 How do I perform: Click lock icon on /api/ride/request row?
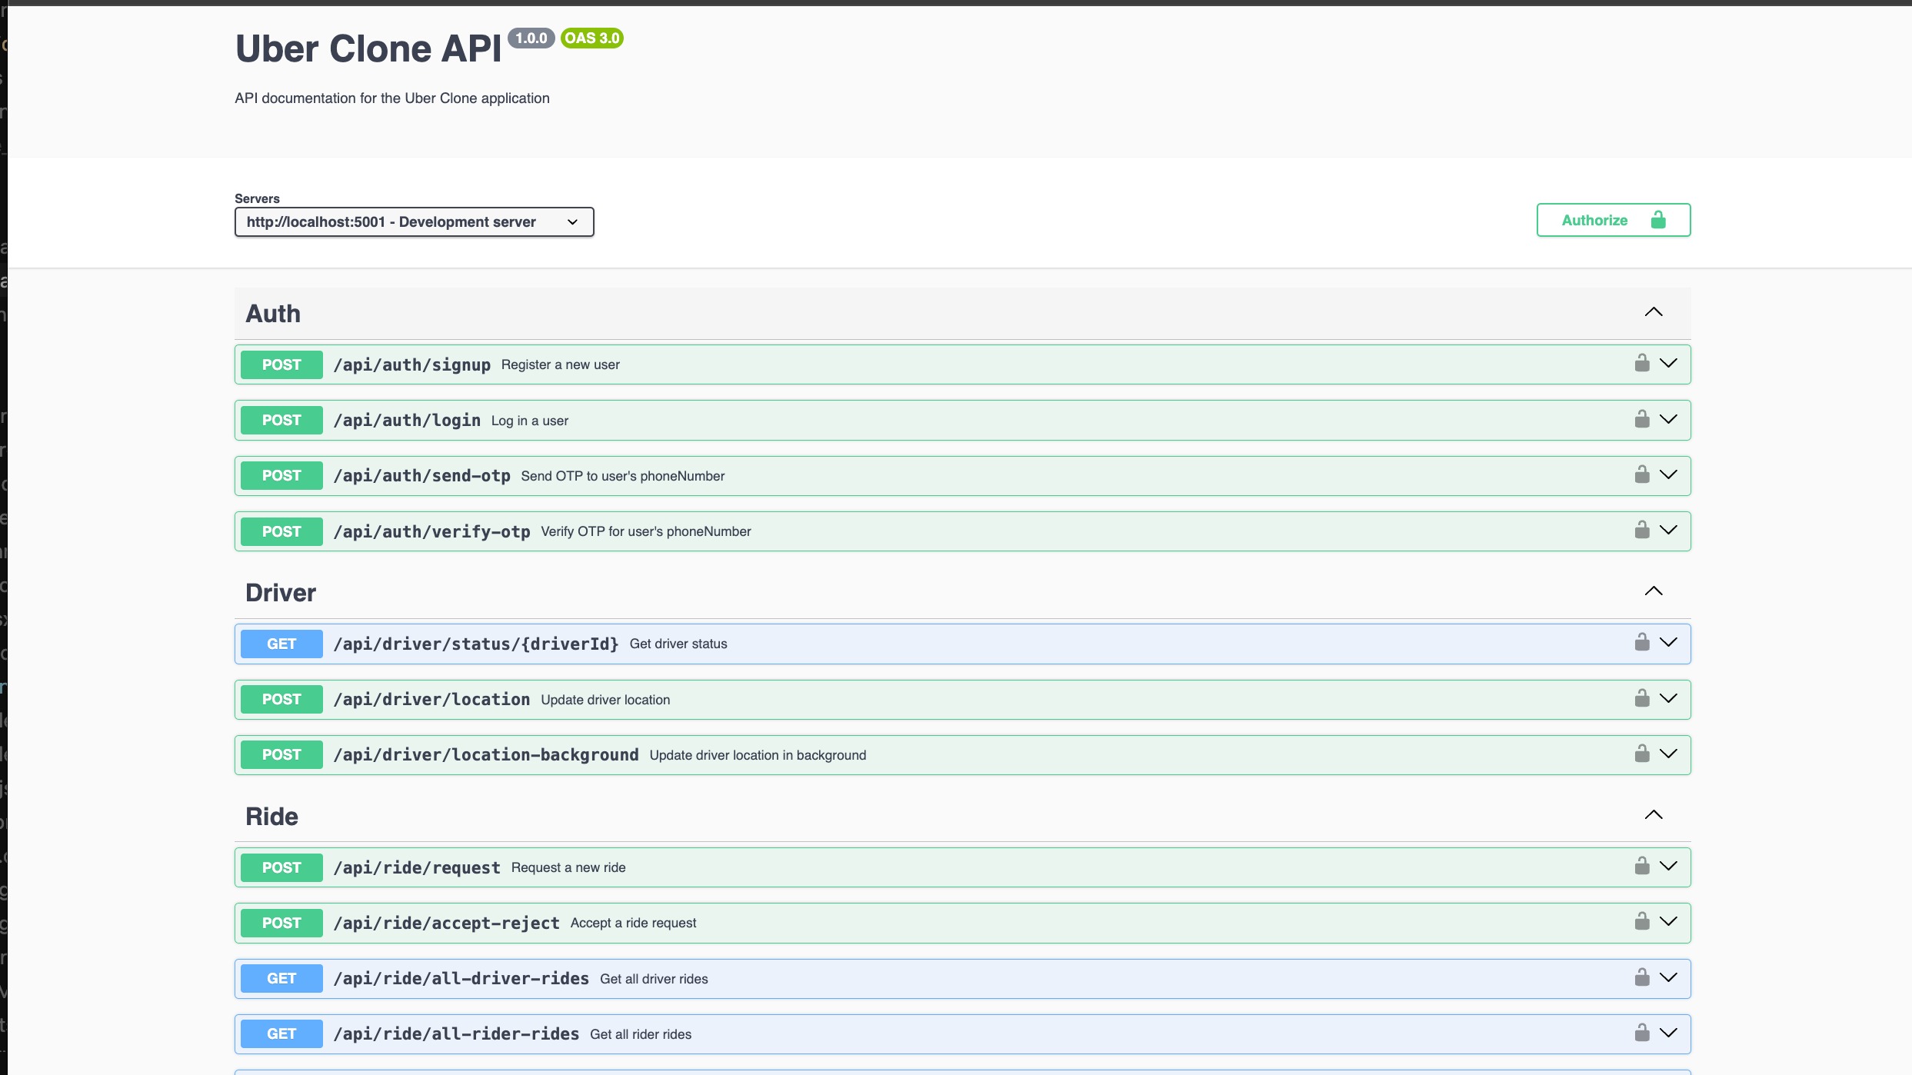tap(1642, 866)
